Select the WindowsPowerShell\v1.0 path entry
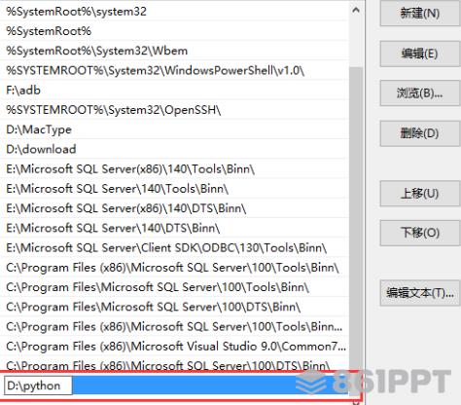Viewport: 461px width, 405px height. point(174,70)
